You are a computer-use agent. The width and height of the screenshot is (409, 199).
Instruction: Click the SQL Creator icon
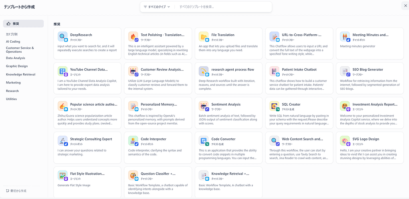[x=274, y=106]
